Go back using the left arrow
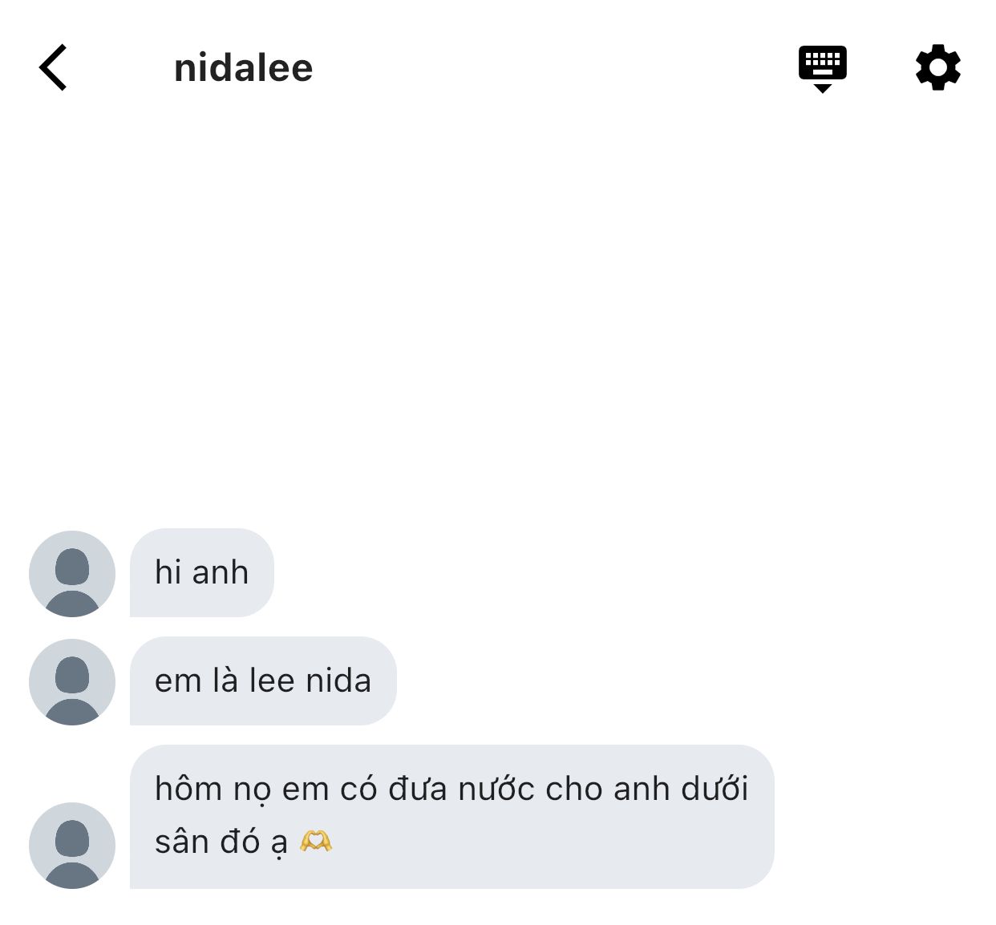The image size is (996, 925). 53,67
